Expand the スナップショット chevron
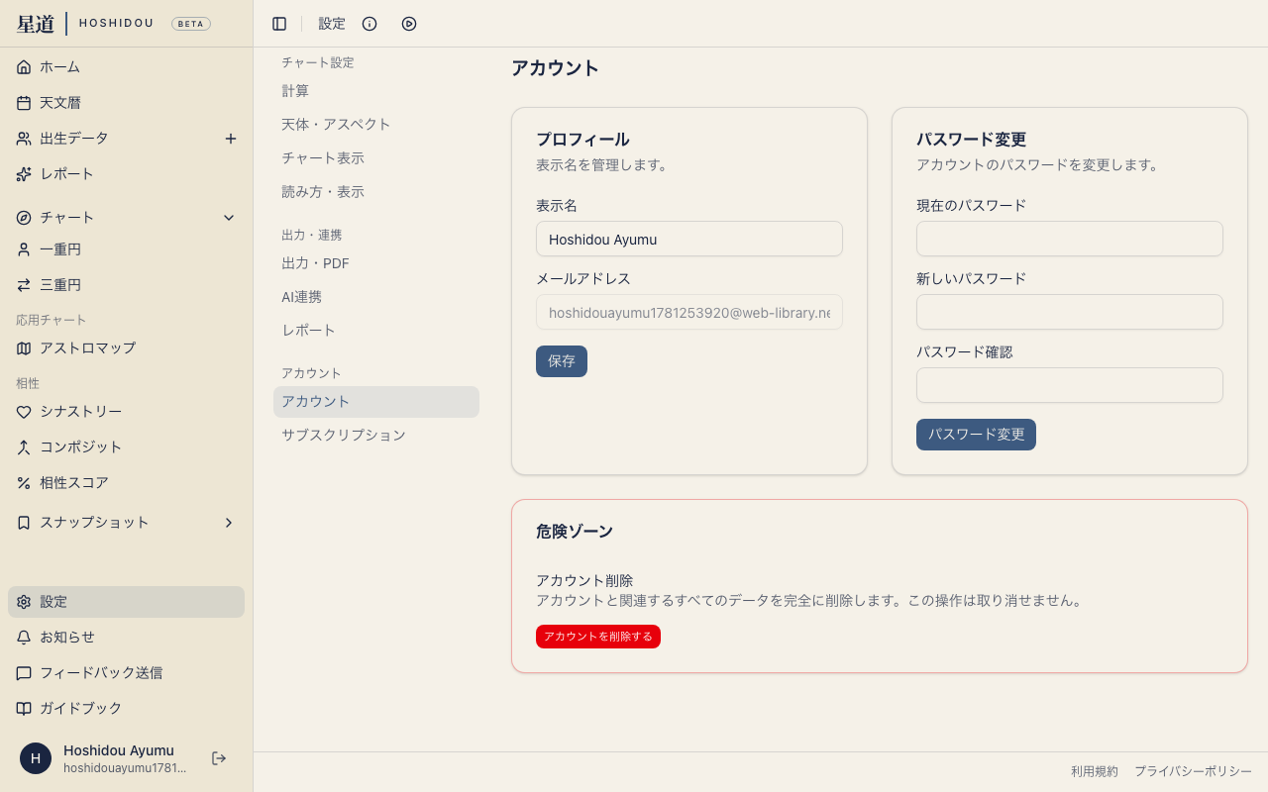 coord(229,523)
